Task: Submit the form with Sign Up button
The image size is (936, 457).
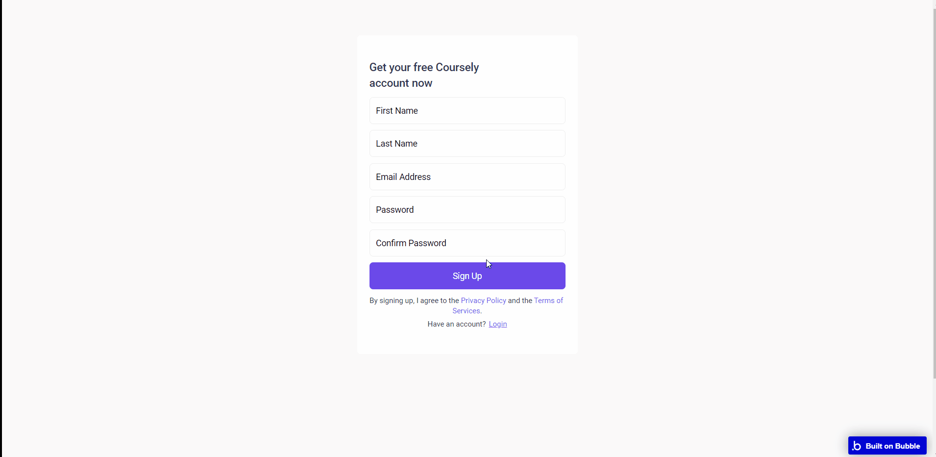Action: pos(467,276)
